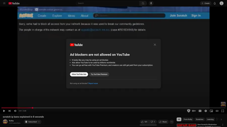227x127 pixels.
Task: Select the Scratches chip
Action: [200, 119]
